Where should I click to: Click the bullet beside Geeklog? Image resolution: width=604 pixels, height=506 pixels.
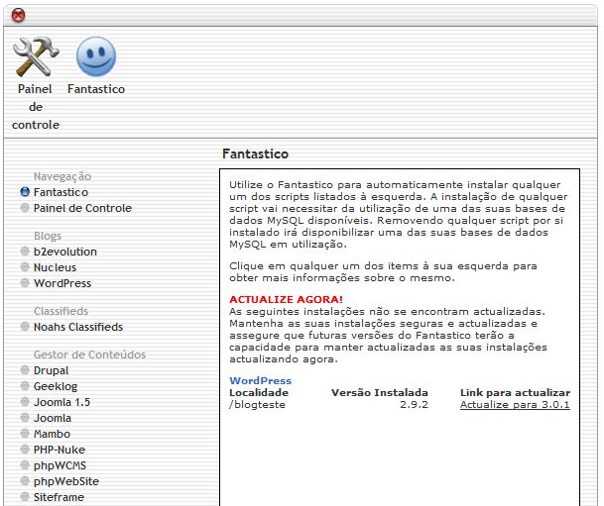(x=25, y=385)
